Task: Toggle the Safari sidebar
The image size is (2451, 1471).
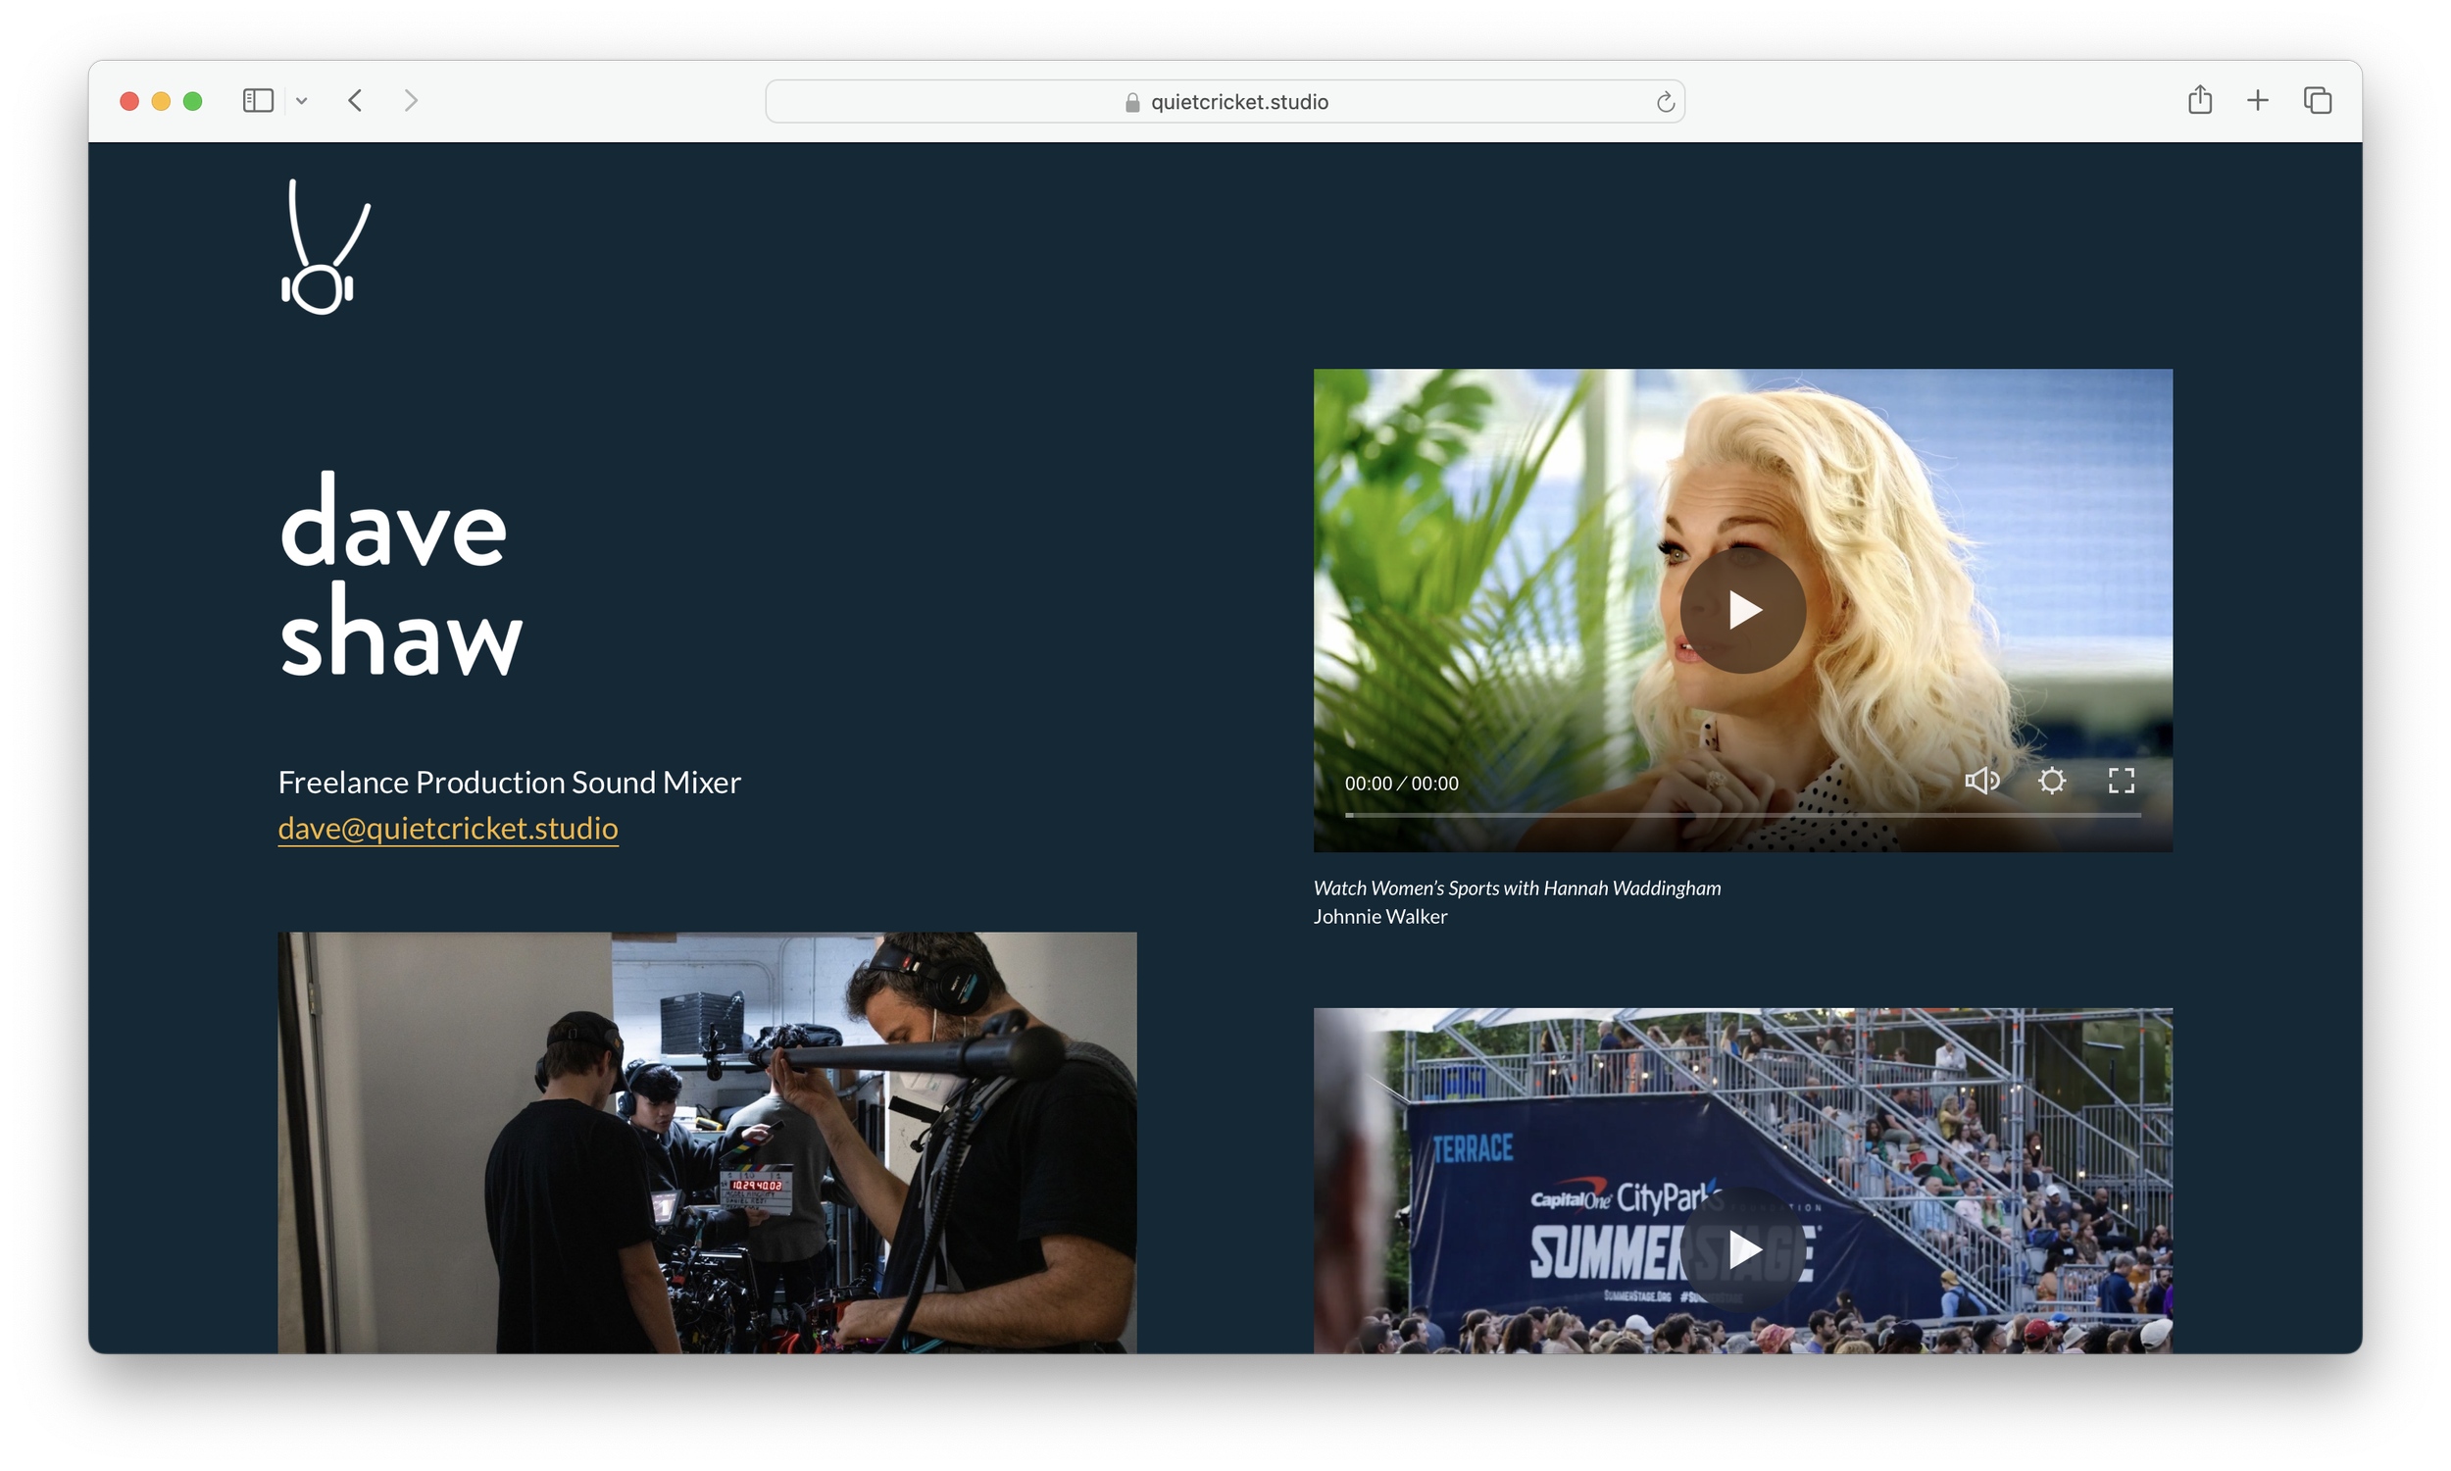Action: 257,100
